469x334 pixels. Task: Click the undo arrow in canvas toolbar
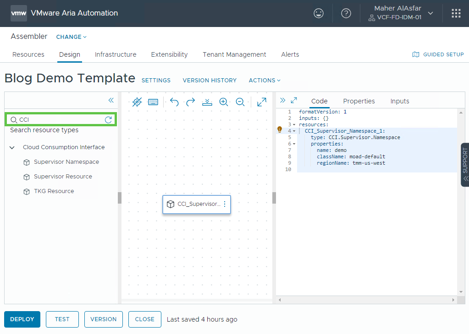[174, 102]
